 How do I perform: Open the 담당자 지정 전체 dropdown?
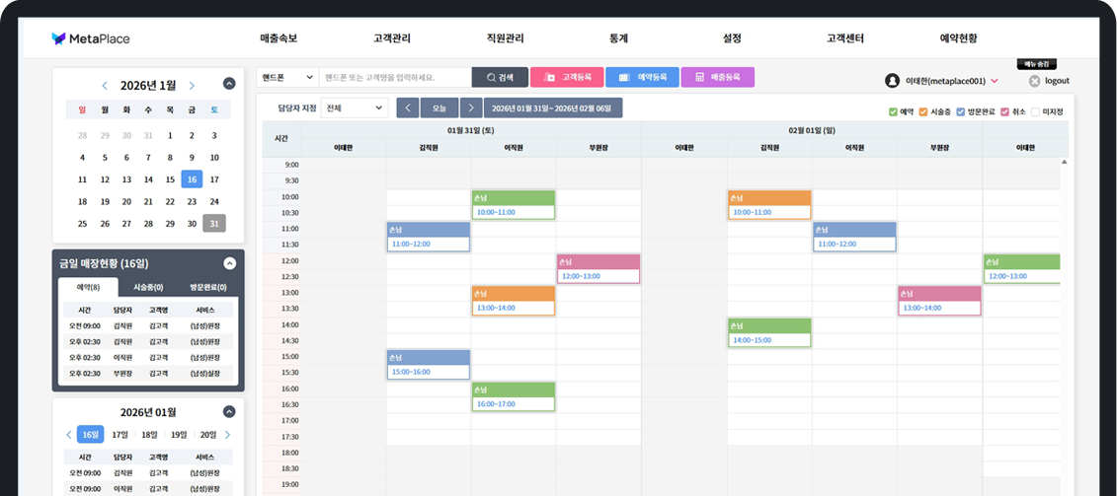tap(354, 107)
